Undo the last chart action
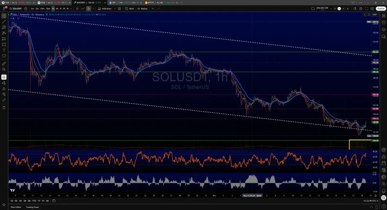The height and width of the screenshot is (210, 387). point(153,9)
